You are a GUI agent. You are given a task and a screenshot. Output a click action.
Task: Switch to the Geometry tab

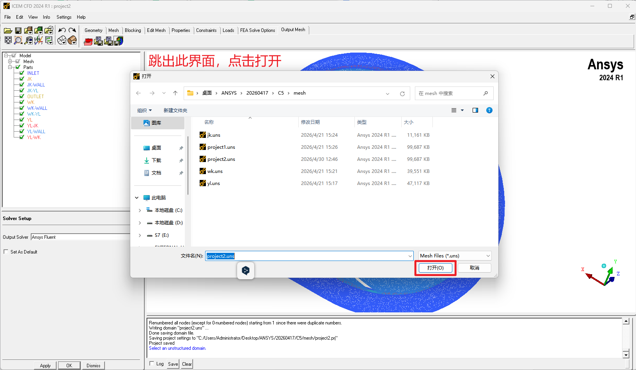(x=94, y=30)
